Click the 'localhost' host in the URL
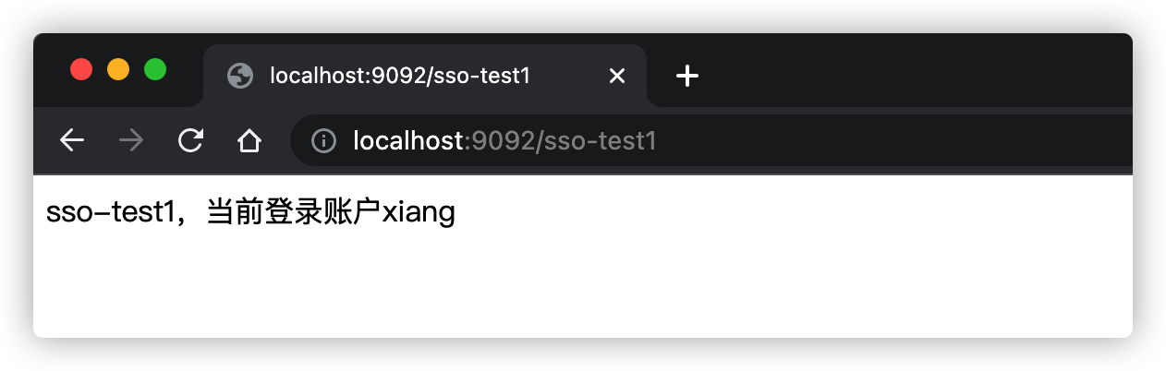The width and height of the screenshot is (1166, 371). [x=408, y=140]
